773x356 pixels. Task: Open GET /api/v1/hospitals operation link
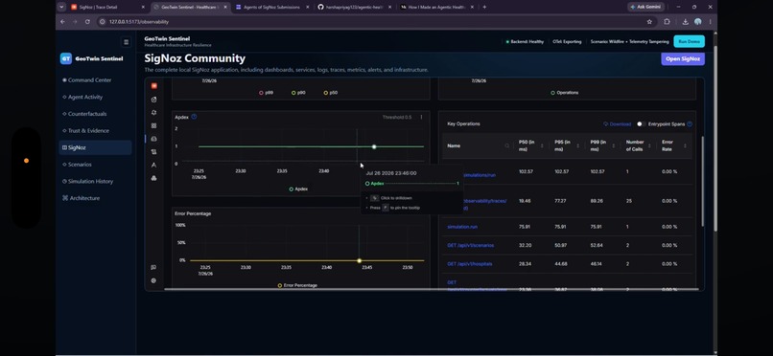point(469,264)
